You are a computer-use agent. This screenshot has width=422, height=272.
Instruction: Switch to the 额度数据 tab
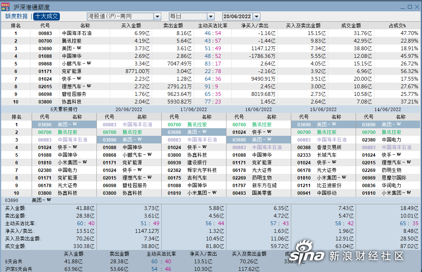[x=16, y=16]
